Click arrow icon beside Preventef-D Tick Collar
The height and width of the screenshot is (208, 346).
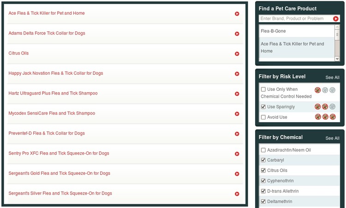click(x=237, y=134)
